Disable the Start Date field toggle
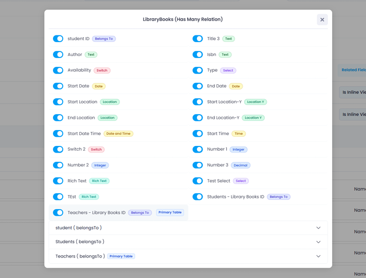 (58, 86)
